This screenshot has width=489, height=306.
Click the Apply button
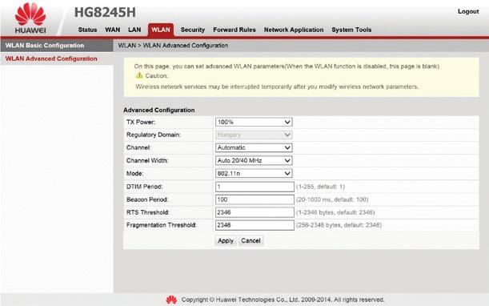coord(226,241)
